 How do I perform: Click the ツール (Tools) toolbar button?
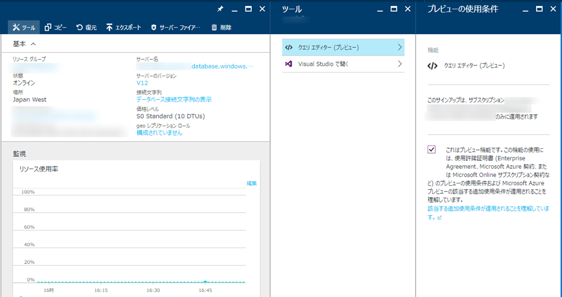[x=24, y=27]
